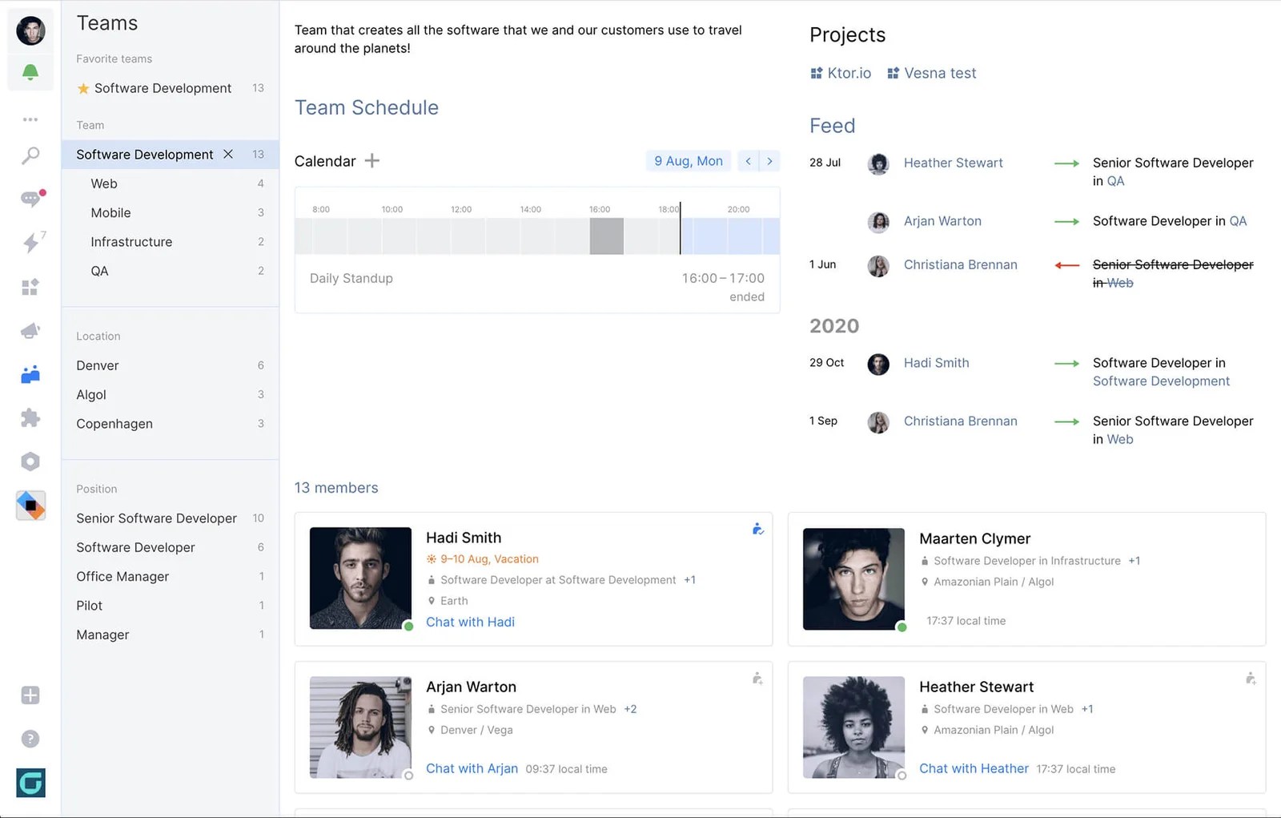Open the lightning bolt automation icon
This screenshot has height=818, width=1281.
(30, 242)
